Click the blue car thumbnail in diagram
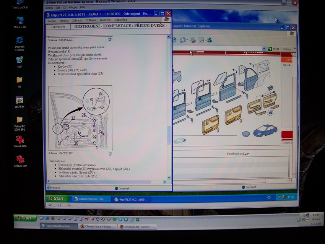The width and height of the screenshot is (325, 244). point(265,131)
